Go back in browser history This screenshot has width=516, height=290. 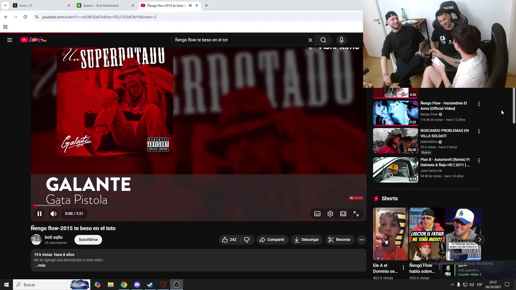tap(6, 17)
